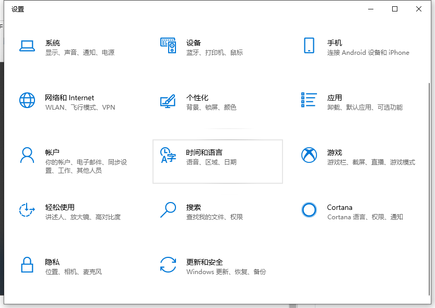Open the highlighted 时间和语言 tile
Screen dimensions: 435x308
[217, 161]
